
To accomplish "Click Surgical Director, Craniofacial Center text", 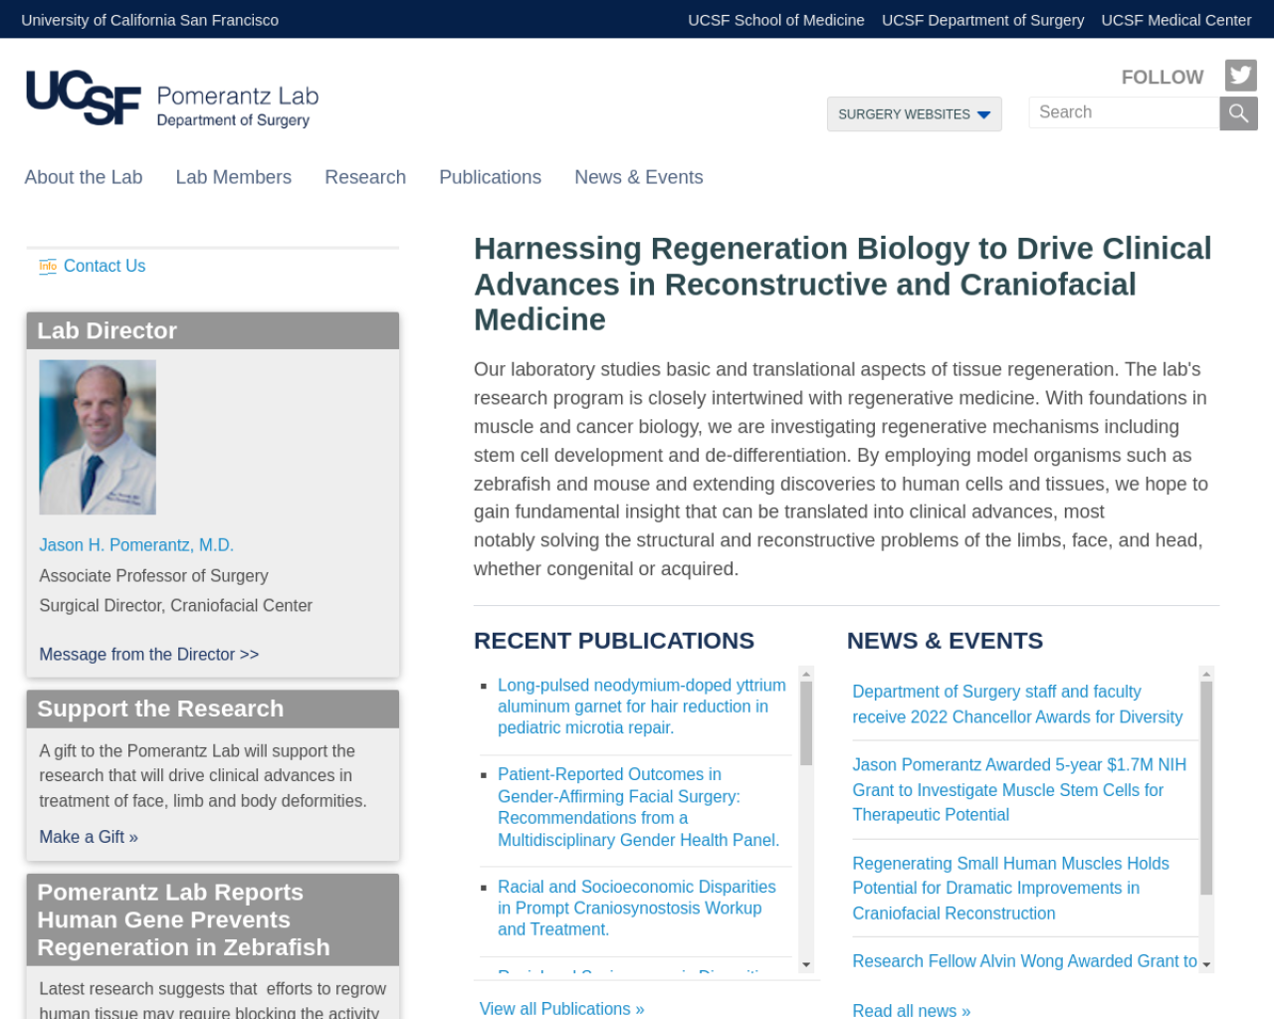I will coord(175,606).
